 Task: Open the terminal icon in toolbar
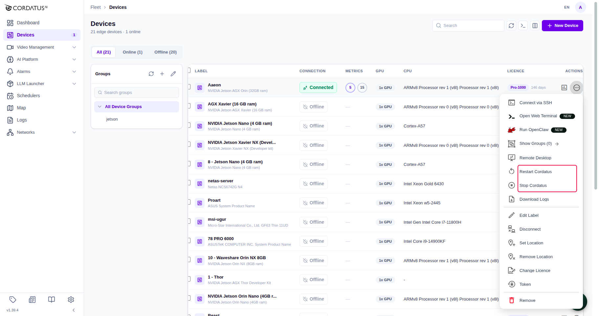click(x=523, y=26)
